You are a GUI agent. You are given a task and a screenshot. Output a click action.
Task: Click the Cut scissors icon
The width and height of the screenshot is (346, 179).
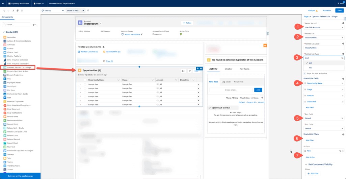coord(13,10)
